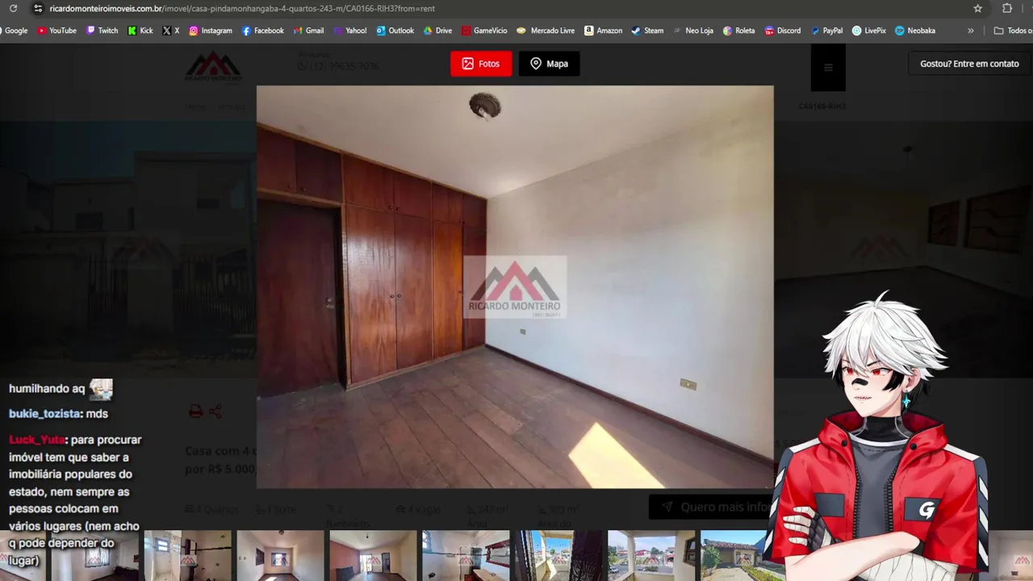This screenshot has height=581, width=1033.
Task: Open the browser extensions puzzle icon
Action: point(1007,8)
